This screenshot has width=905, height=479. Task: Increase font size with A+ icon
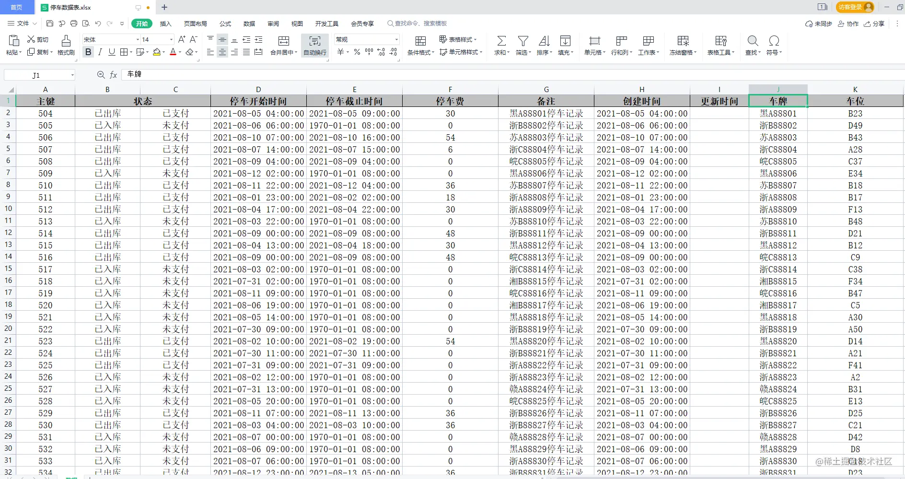pos(182,39)
